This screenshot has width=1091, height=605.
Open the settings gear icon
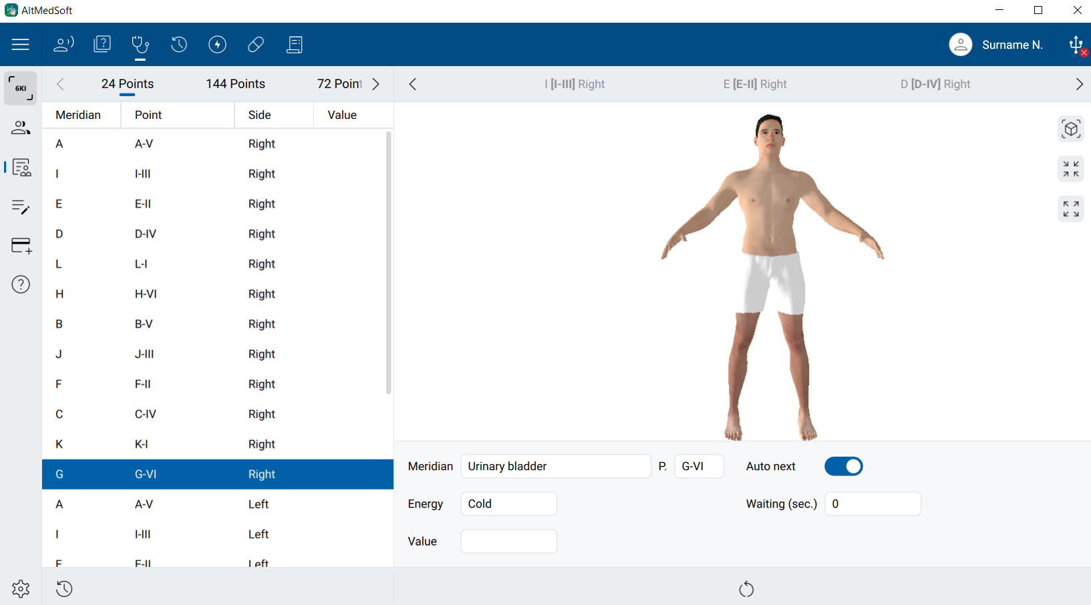tap(21, 588)
